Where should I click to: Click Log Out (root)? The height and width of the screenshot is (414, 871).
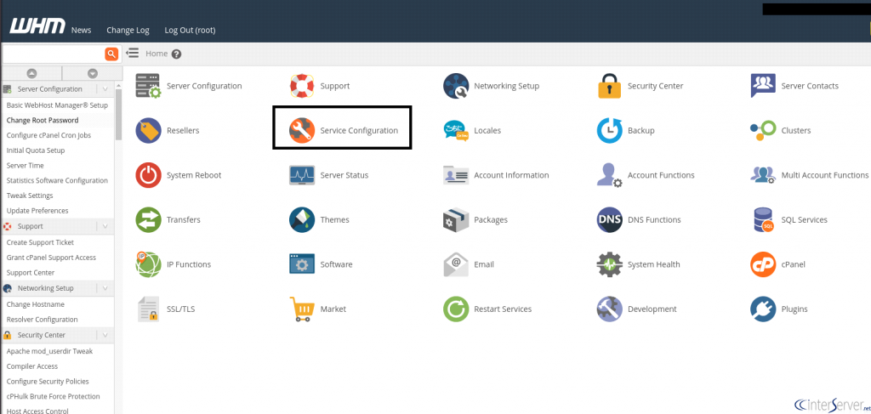pos(190,30)
